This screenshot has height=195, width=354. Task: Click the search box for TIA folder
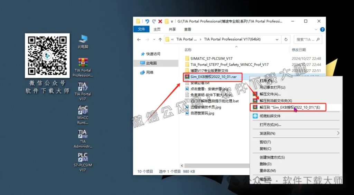click(x=308, y=39)
